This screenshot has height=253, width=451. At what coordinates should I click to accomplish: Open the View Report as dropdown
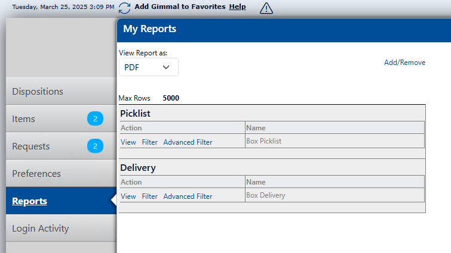pyautogui.click(x=148, y=67)
